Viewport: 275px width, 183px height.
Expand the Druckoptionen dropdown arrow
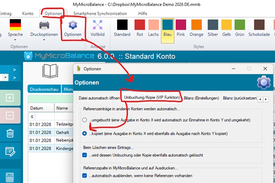44,40
